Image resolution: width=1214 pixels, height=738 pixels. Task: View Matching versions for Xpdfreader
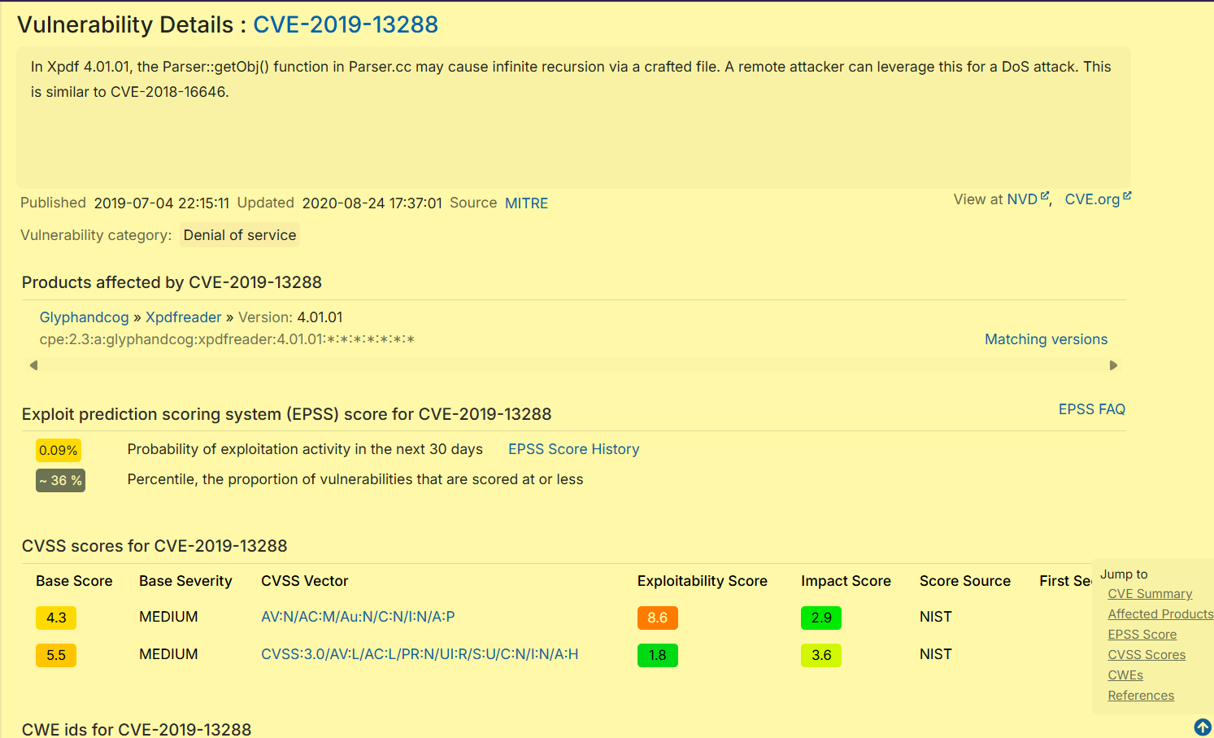click(1046, 339)
